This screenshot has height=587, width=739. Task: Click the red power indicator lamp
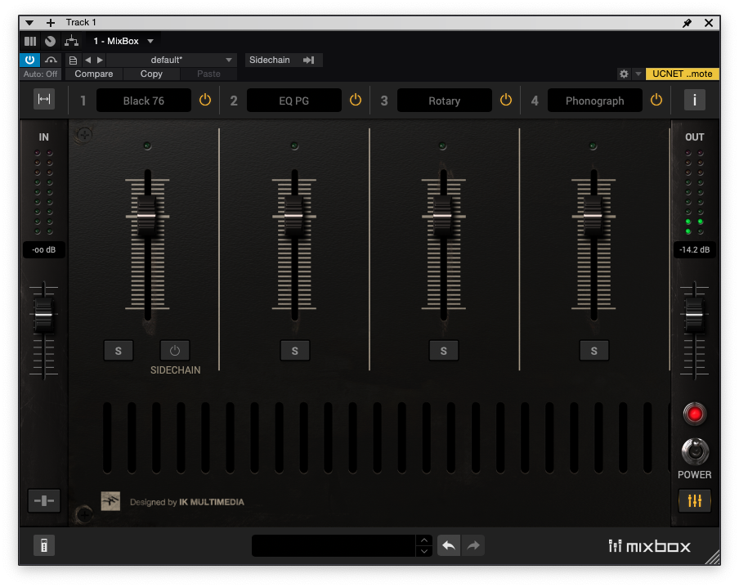(695, 414)
